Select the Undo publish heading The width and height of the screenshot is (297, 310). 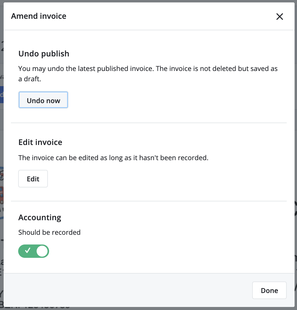pos(44,54)
